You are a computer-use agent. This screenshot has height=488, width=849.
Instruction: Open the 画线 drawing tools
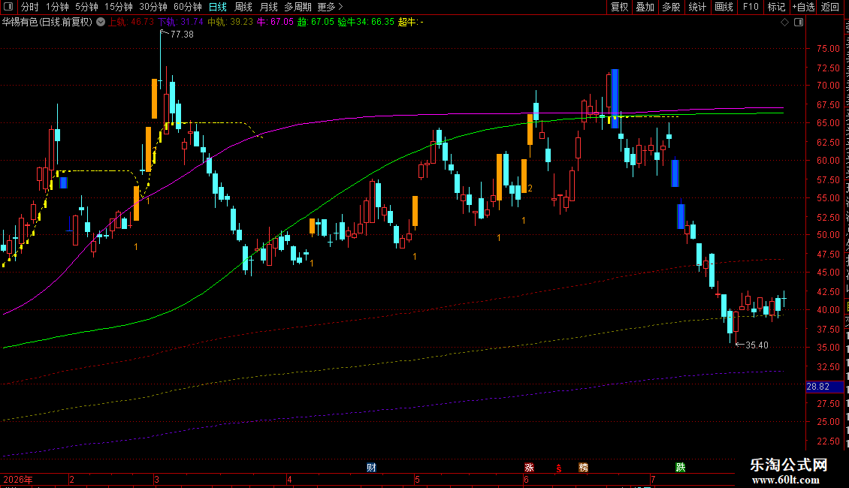(x=724, y=7)
